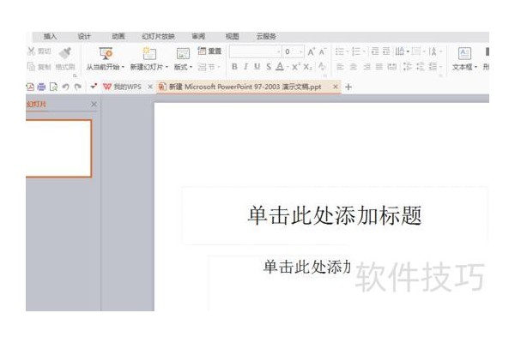Toggle Italic formatting

point(245,67)
